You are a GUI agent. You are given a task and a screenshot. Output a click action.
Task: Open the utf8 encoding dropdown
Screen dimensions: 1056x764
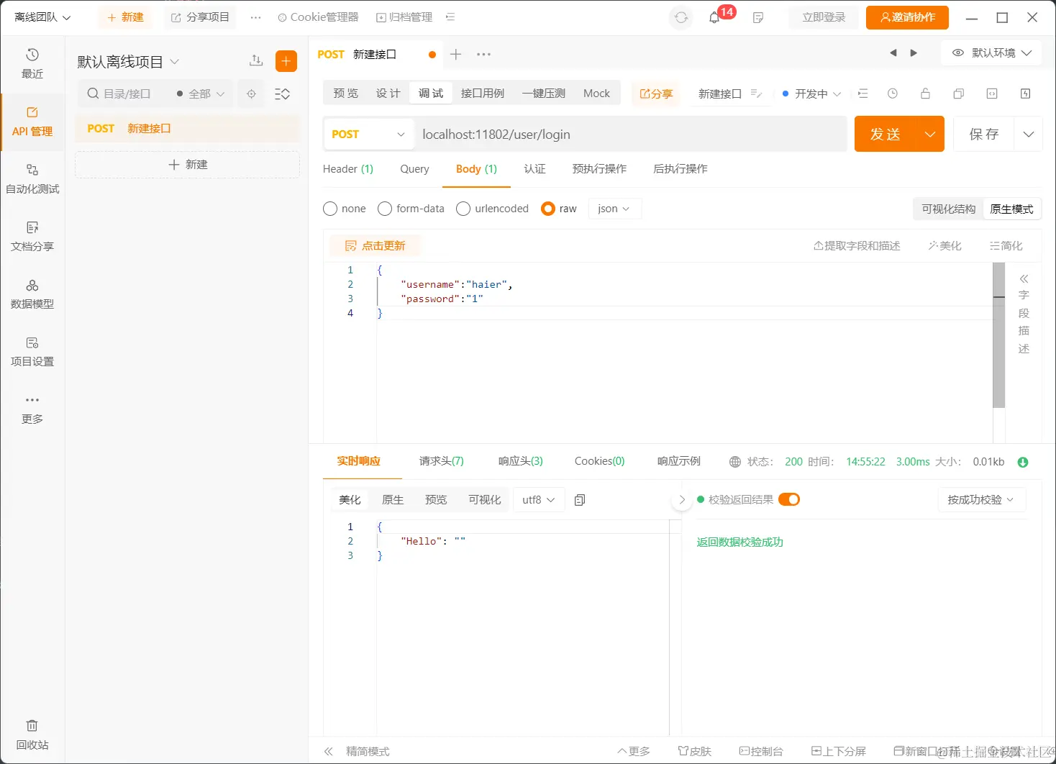tap(538, 499)
